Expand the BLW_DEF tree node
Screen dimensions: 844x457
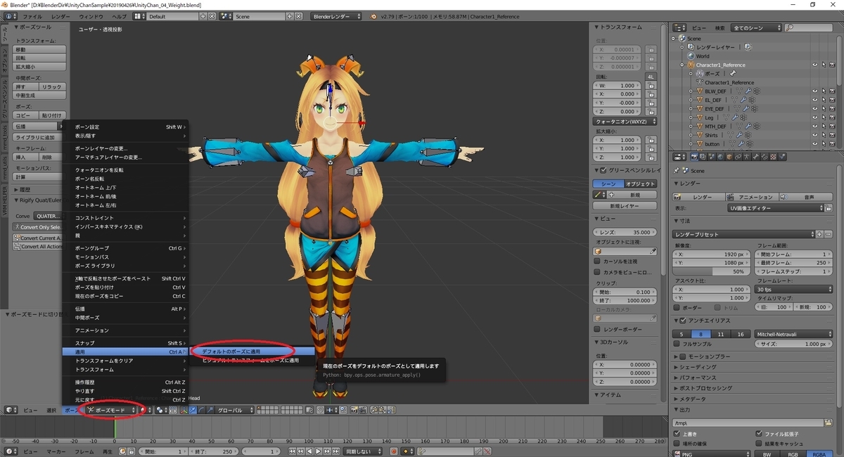tap(691, 91)
